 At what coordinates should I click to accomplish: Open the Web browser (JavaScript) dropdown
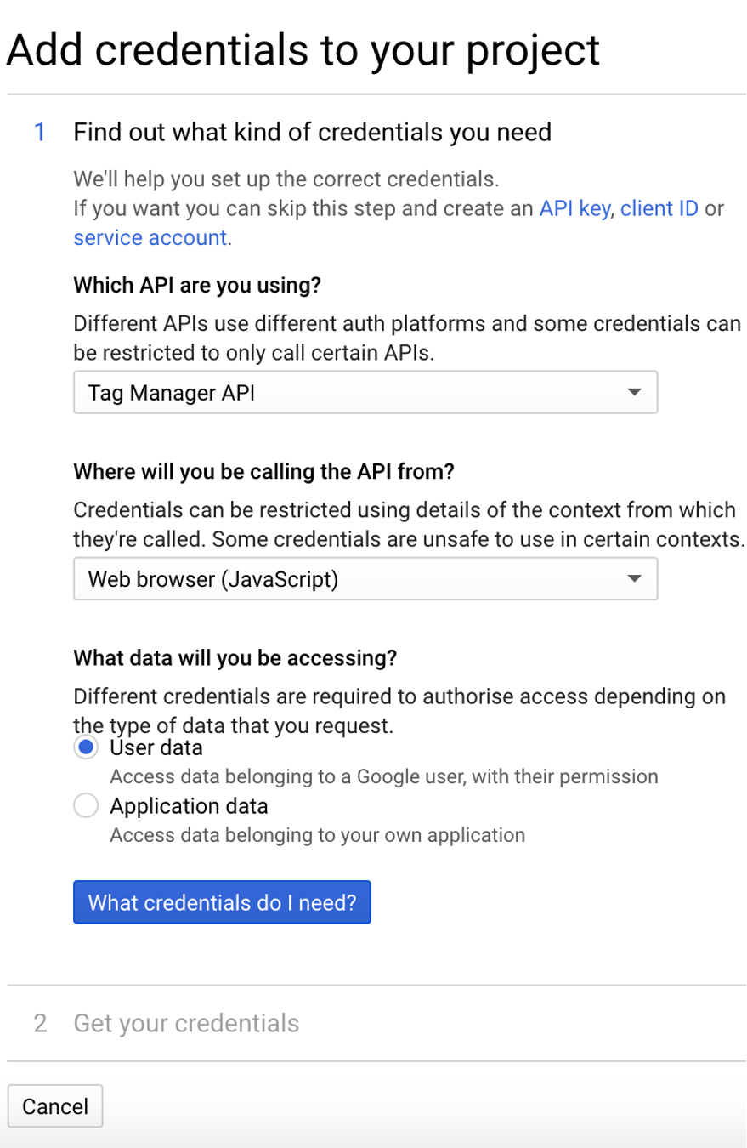(365, 579)
